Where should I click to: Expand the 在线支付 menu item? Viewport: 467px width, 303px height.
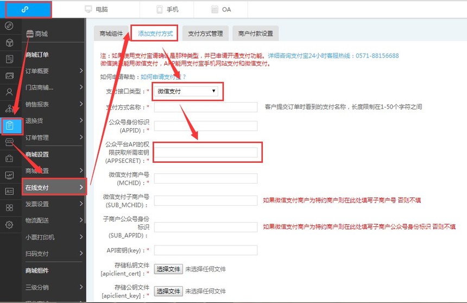54,187
